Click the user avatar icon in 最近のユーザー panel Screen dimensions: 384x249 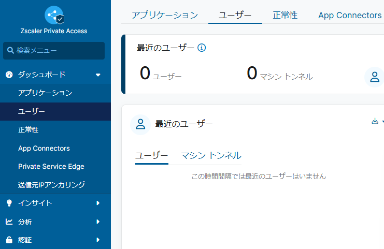[140, 124]
